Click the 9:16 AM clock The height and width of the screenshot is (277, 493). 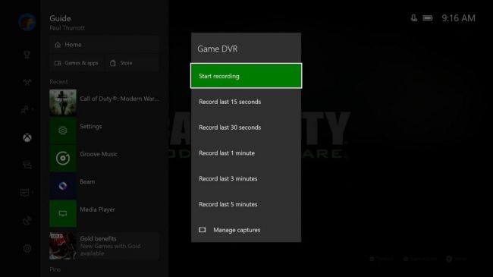[458, 18]
